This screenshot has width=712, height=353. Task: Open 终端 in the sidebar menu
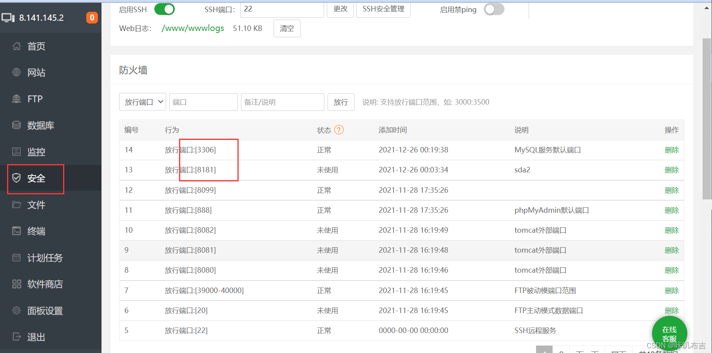(x=36, y=231)
